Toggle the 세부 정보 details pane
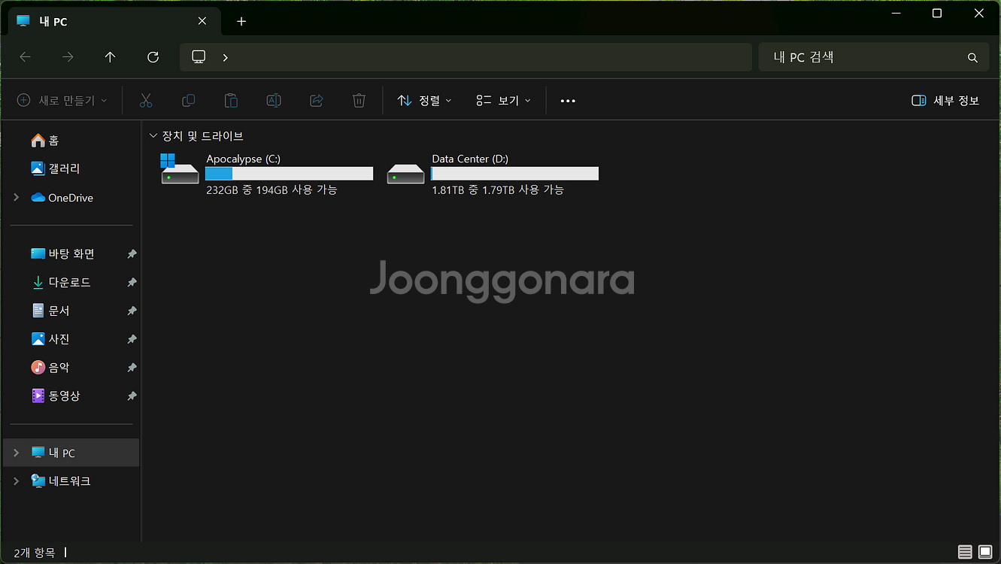 [945, 101]
